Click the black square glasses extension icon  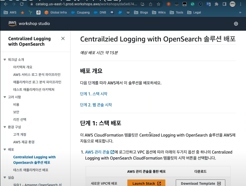[x=185, y=4]
